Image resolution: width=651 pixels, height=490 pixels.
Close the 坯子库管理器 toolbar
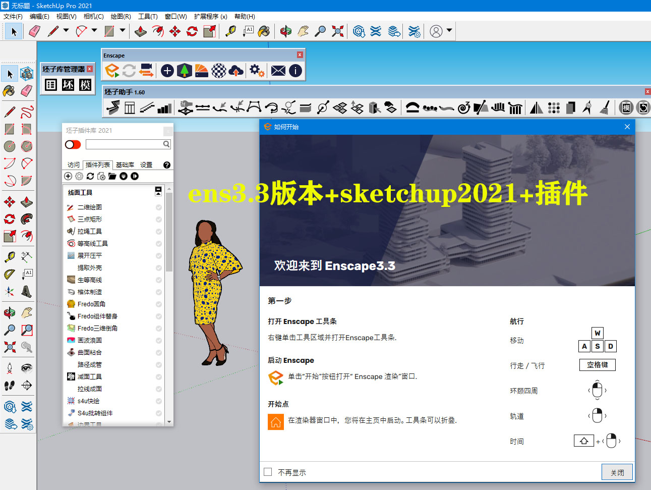tap(89, 69)
